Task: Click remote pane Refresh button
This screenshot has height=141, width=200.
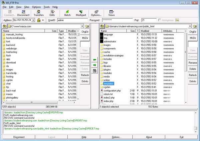Action: click(x=193, y=75)
